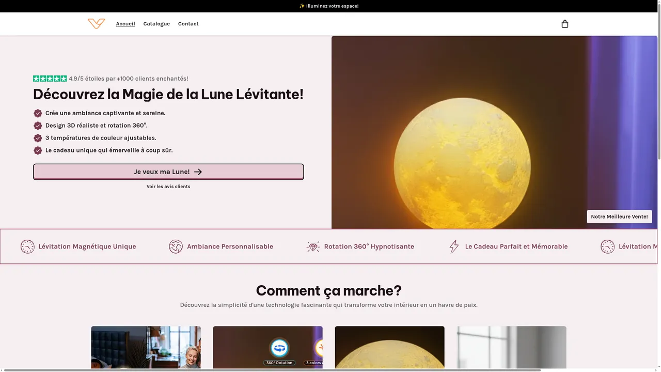The width and height of the screenshot is (661, 372).
Task: Click 'Le cadeau unique qui émerveille à coup sûr.' text
Action: tap(109, 150)
